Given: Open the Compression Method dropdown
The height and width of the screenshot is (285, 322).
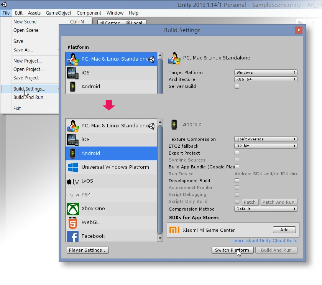Looking at the screenshot, I should [266, 209].
